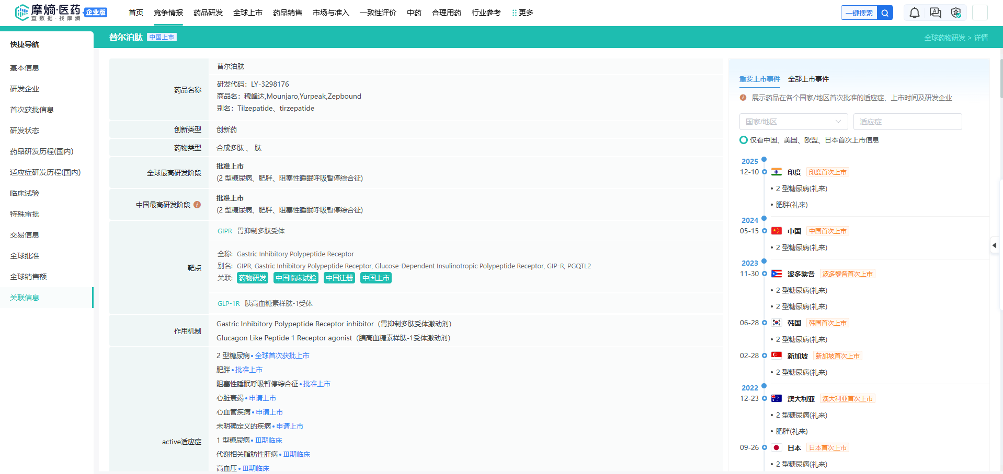The height and width of the screenshot is (474, 1003).
Task: Click the 一键搜索 search box
Action: 859,13
